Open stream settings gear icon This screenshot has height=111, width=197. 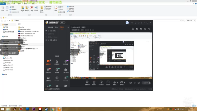[x=139, y=83]
